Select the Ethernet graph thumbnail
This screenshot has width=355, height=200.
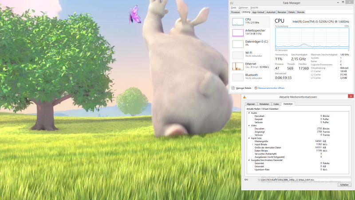[x=238, y=66]
